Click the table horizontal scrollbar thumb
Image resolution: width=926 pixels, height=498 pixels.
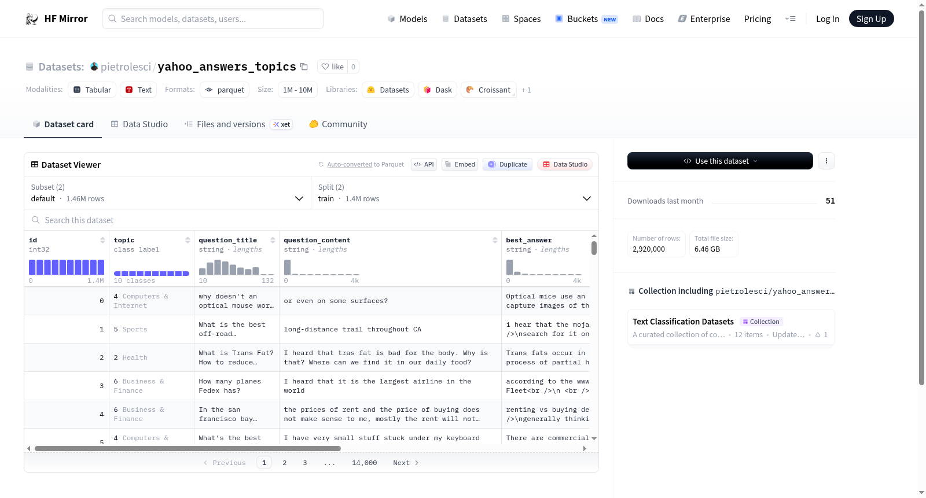(x=188, y=448)
